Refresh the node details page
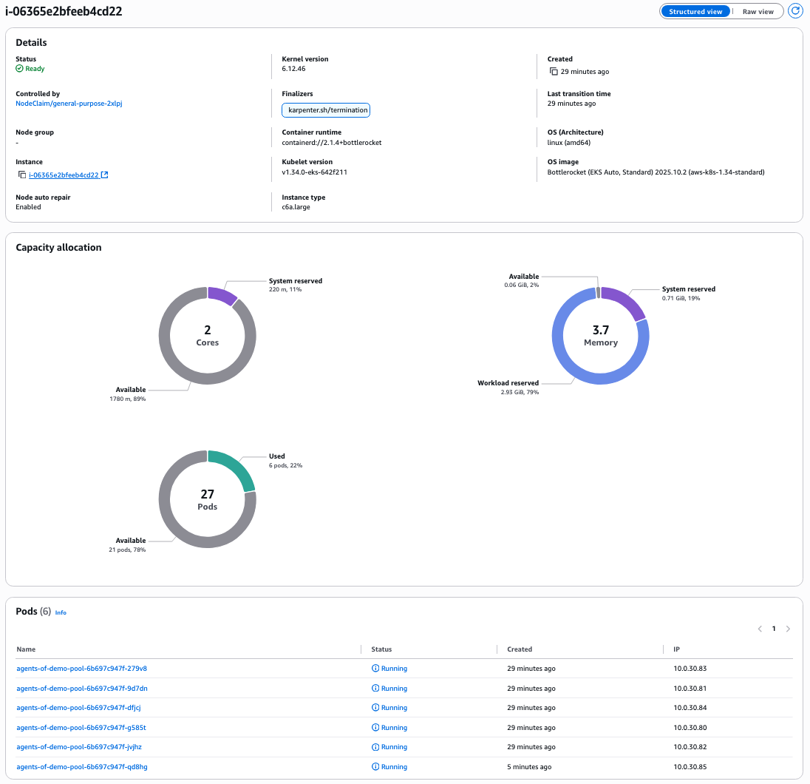 pyautogui.click(x=795, y=10)
